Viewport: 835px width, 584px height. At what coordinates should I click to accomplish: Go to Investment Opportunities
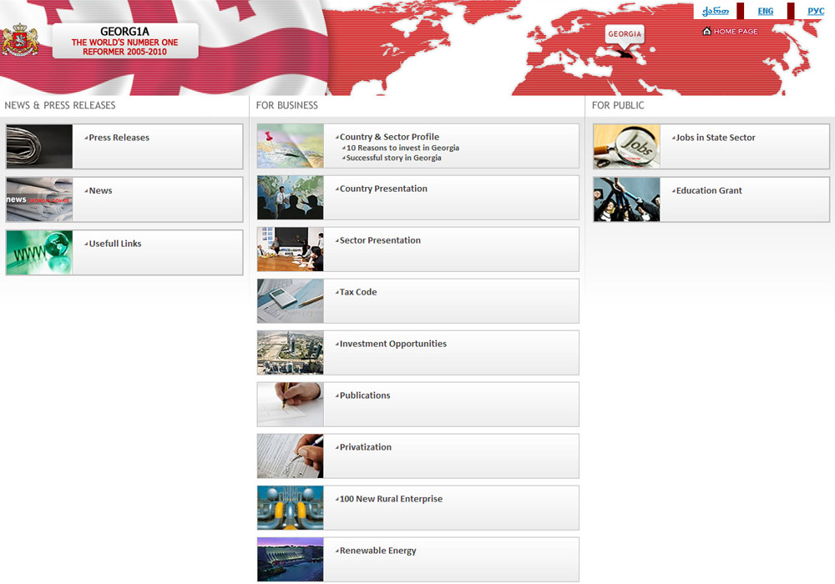point(392,344)
